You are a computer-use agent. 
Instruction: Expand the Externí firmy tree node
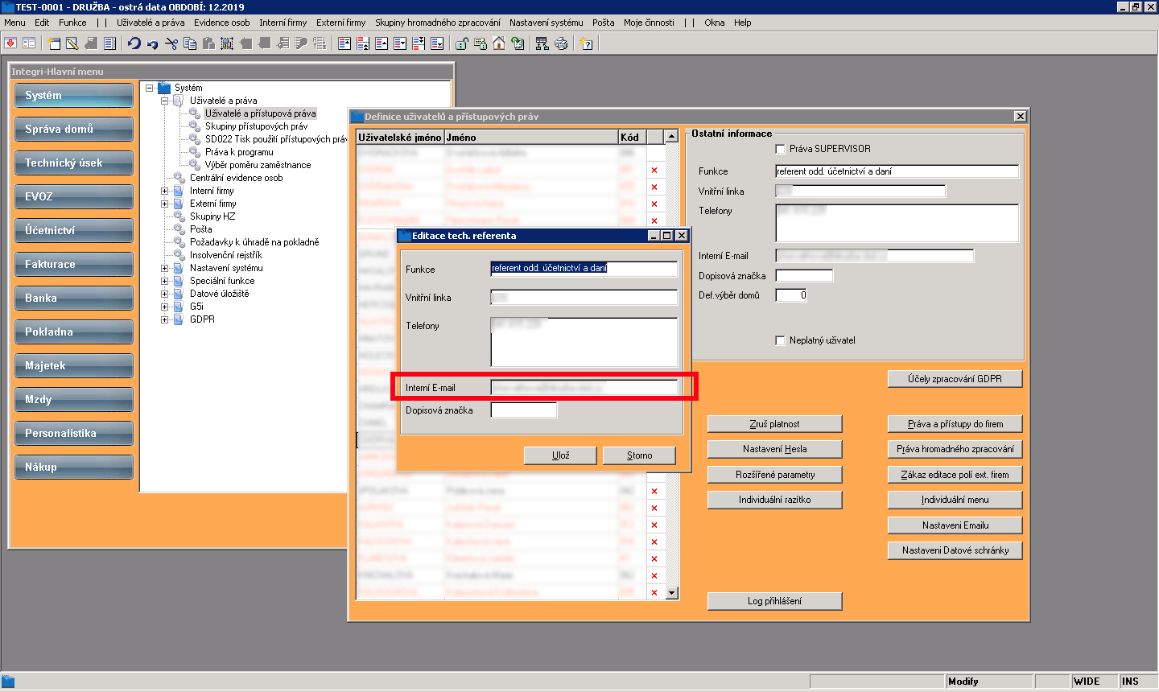165,204
